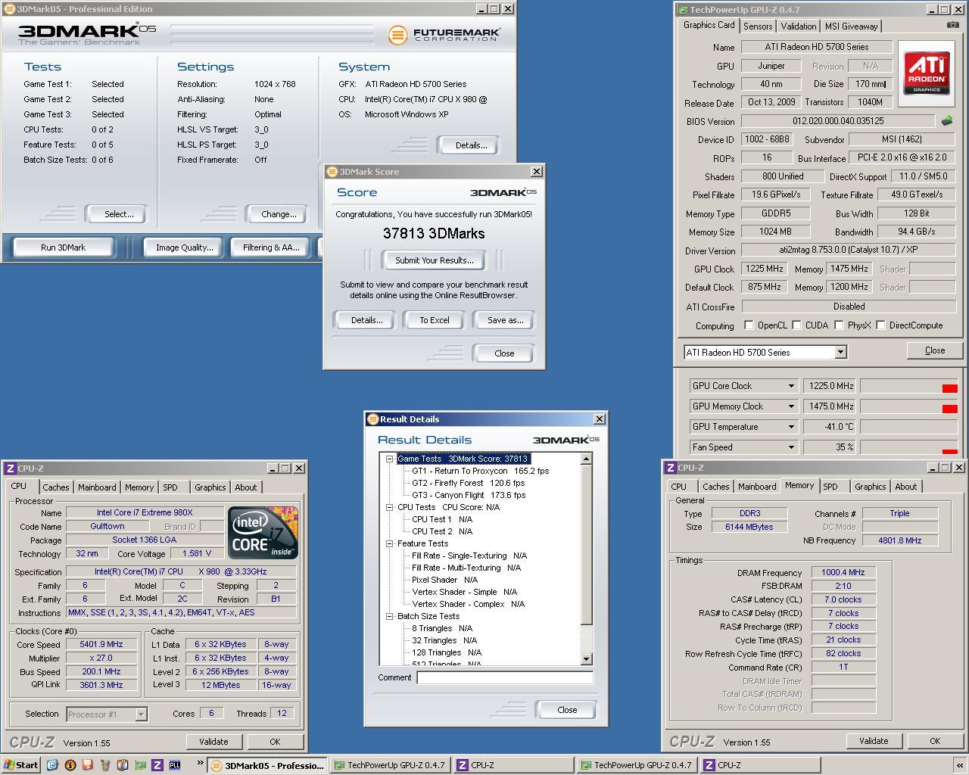Image resolution: width=969 pixels, height=775 pixels.
Task: Expand the quick launch overflow chevron
Action: [x=200, y=764]
